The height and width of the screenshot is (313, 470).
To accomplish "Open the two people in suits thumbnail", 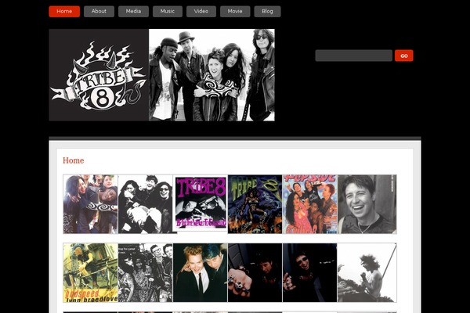I will point(201,272).
